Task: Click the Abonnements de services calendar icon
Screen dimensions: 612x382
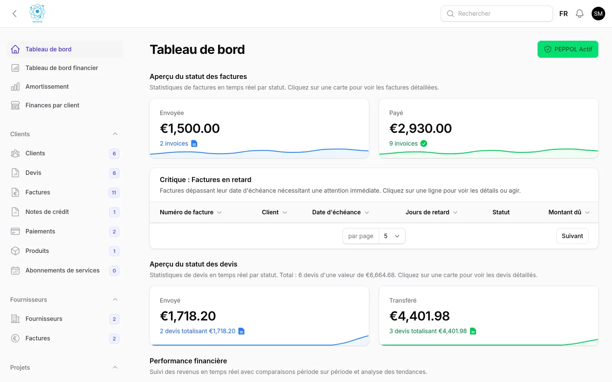Action: click(15, 270)
